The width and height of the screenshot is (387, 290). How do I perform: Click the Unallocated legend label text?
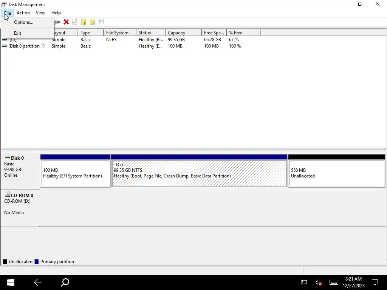click(20, 262)
